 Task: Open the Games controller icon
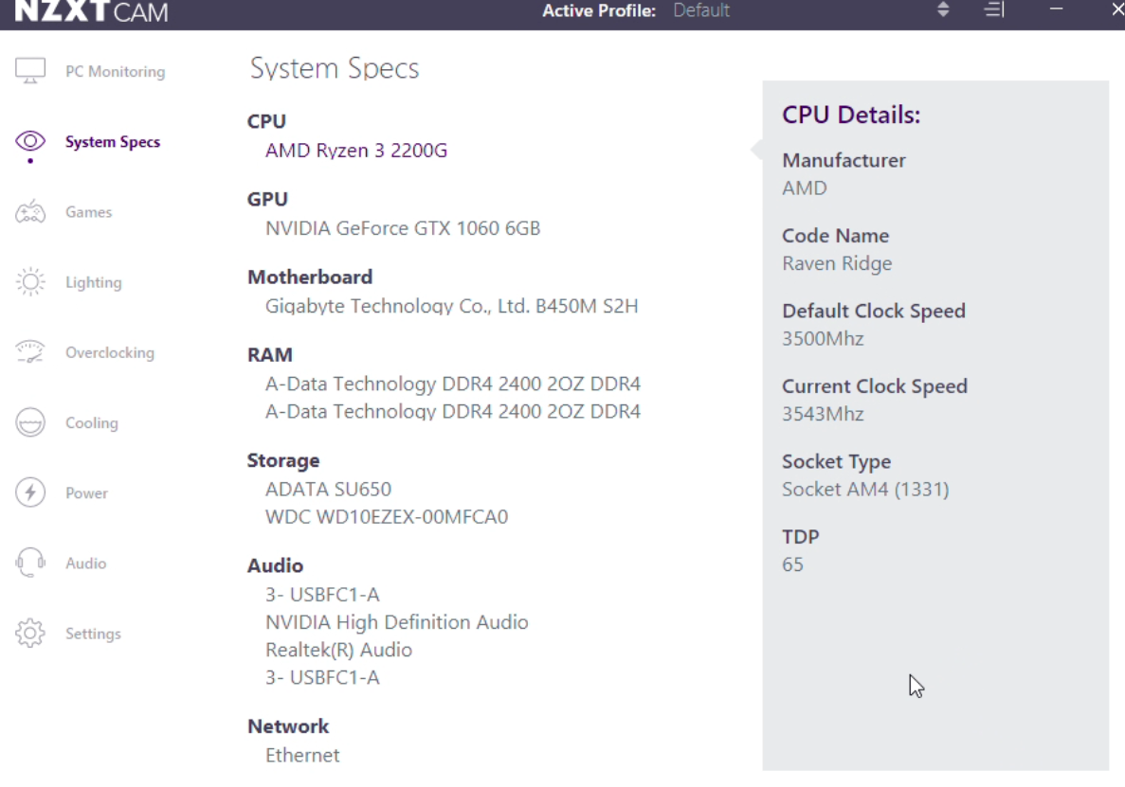[30, 212]
